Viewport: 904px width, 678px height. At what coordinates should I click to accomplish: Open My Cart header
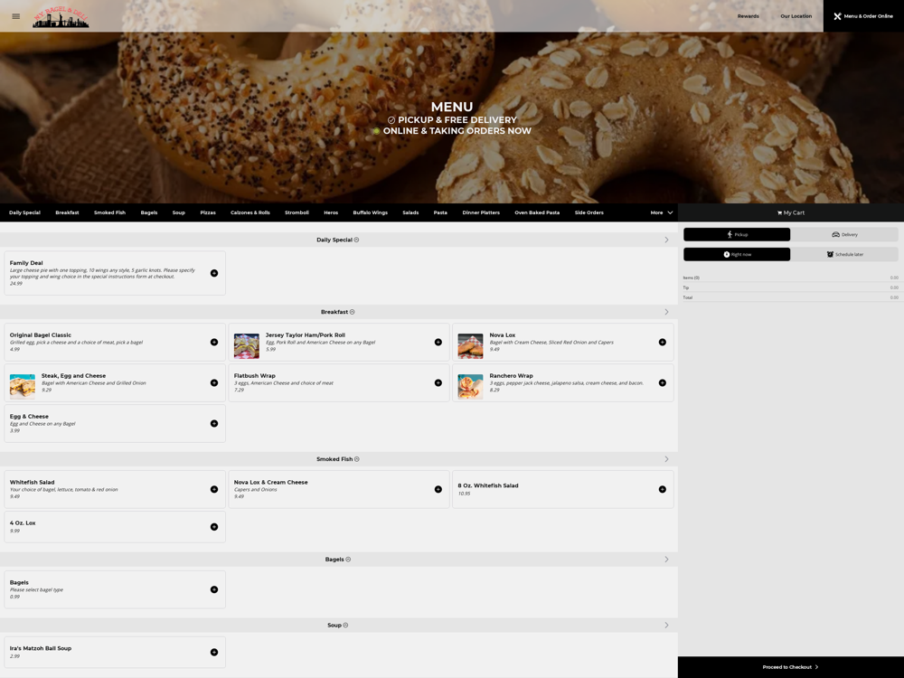[x=791, y=212]
